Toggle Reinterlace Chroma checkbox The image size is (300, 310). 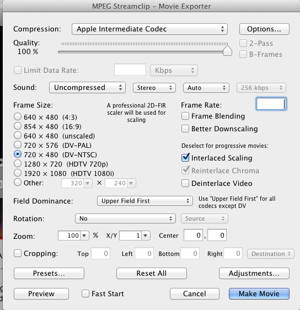tap(185, 170)
